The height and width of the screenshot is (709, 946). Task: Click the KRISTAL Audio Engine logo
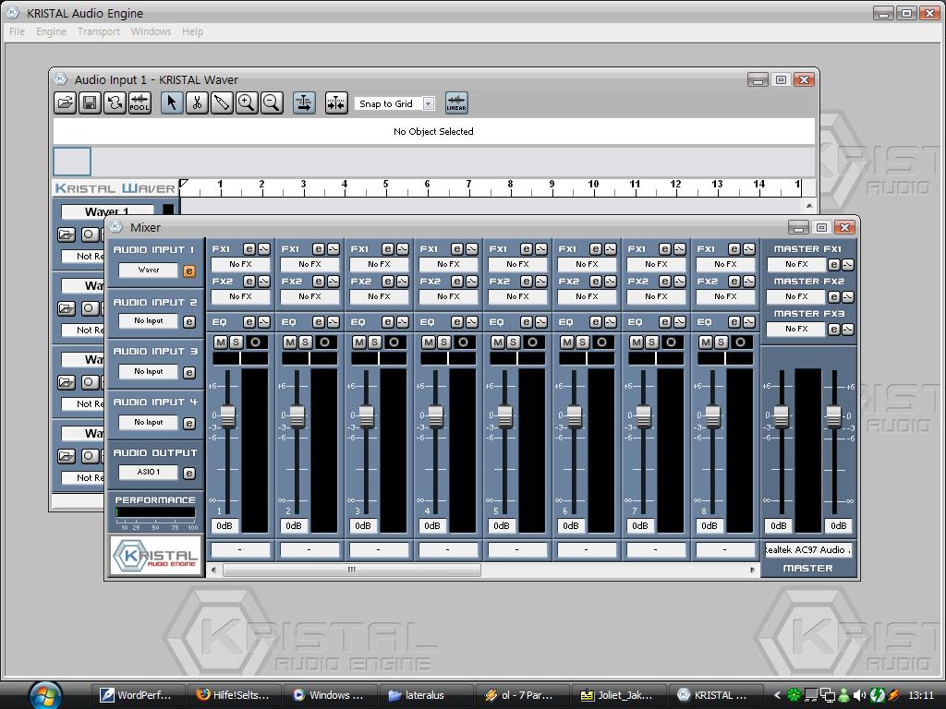point(155,555)
